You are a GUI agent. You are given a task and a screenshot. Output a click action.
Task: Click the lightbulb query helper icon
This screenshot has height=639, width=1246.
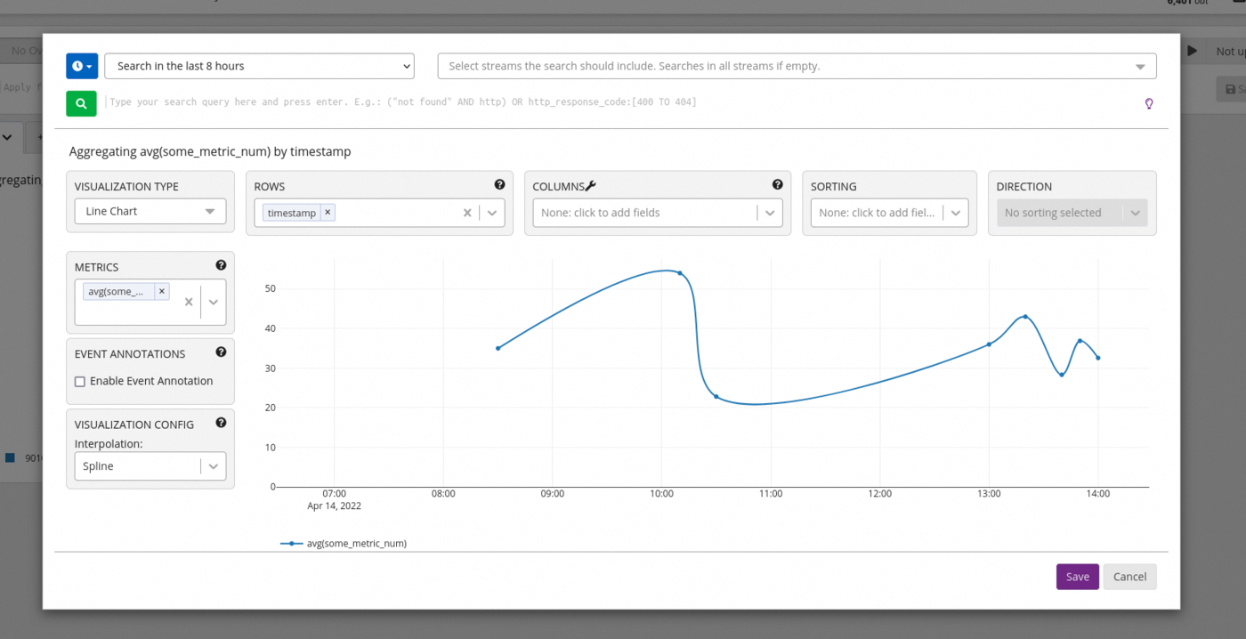pos(1148,103)
